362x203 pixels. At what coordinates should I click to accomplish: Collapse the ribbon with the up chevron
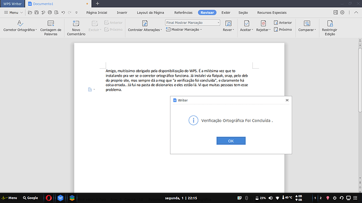356,13
